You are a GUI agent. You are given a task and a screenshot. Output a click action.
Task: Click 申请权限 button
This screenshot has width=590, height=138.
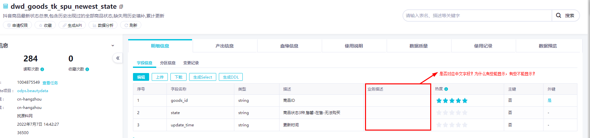pyautogui.click(x=17, y=25)
